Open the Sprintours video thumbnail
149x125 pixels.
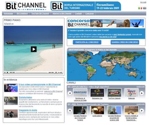point(80,92)
